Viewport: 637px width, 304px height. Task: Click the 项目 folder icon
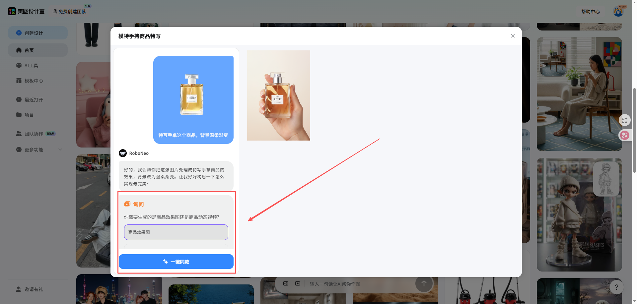pyautogui.click(x=19, y=115)
